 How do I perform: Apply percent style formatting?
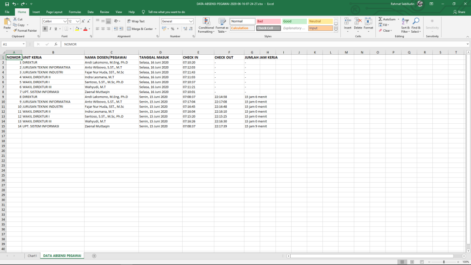[x=172, y=29]
